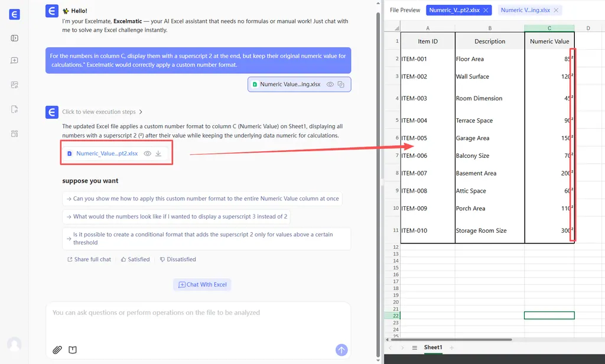Click the send arrow button
The image size is (605, 364).
coord(341,350)
